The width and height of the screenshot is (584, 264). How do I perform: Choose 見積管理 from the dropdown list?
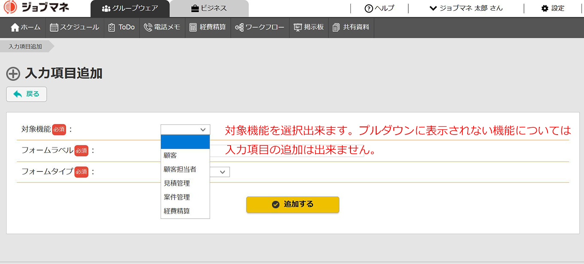[186, 183]
